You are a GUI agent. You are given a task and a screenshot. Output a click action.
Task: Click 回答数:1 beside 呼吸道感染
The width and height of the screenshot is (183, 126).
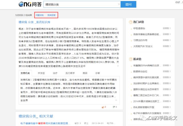[x=167, y=28]
